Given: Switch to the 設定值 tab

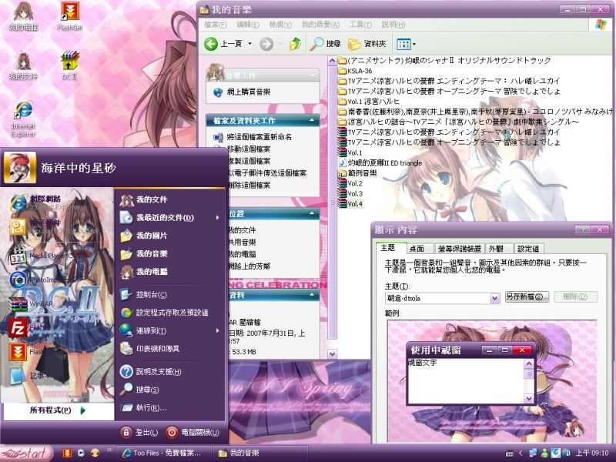Looking at the screenshot, I should tap(528, 248).
